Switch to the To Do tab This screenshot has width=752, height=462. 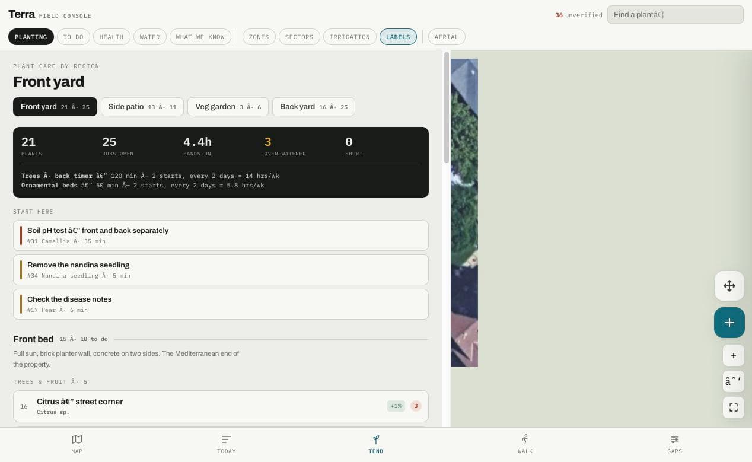click(x=73, y=37)
